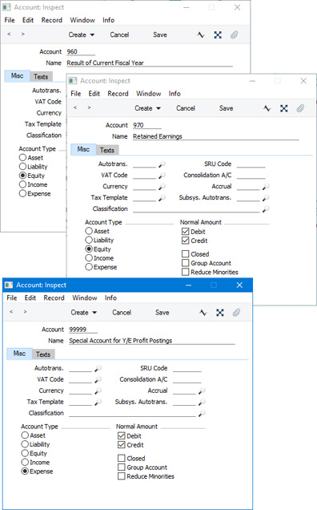Go to previous record in the 970 window
This screenshot has height=510, width=317.
click(75, 107)
